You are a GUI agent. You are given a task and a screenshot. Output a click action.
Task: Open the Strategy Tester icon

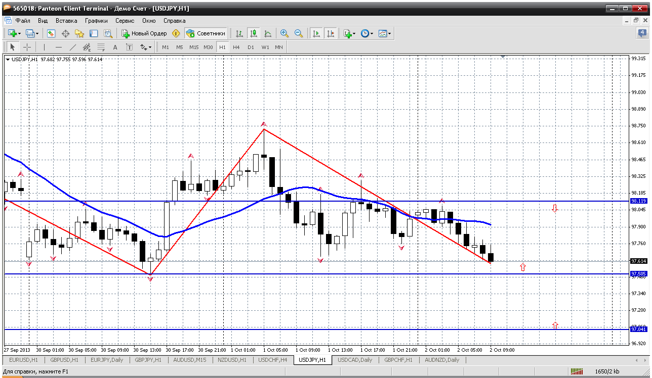tap(108, 33)
